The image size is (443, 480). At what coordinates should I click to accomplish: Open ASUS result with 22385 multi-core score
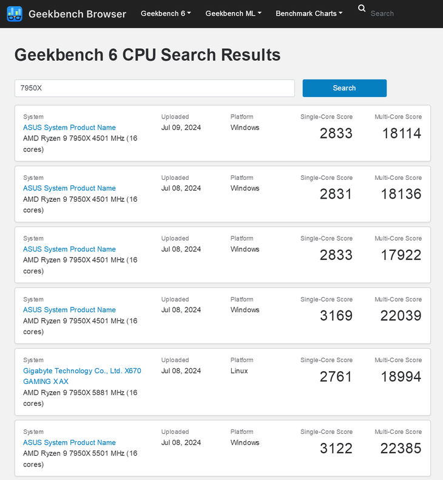point(69,442)
